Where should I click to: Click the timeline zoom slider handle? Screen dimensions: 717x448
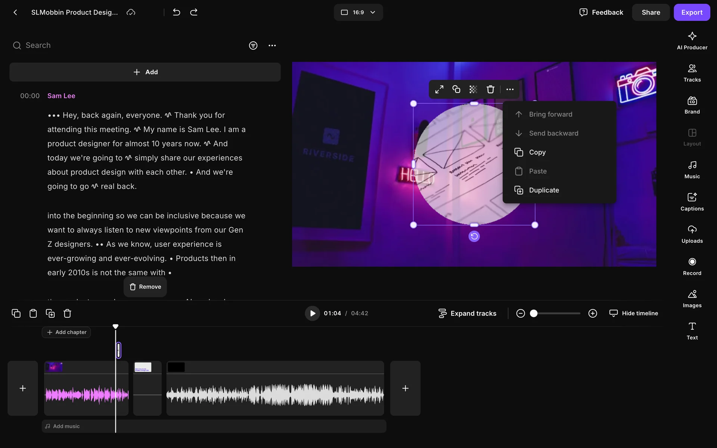534,313
